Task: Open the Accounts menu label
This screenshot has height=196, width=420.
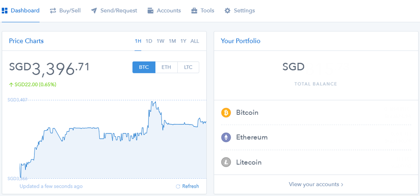Action: pyautogui.click(x=168, y=10)
